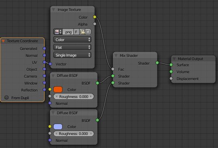Screen dimensions: 218x148
Task: Click the first Shader input socket of Mix Shader
Action: point(113,76)
